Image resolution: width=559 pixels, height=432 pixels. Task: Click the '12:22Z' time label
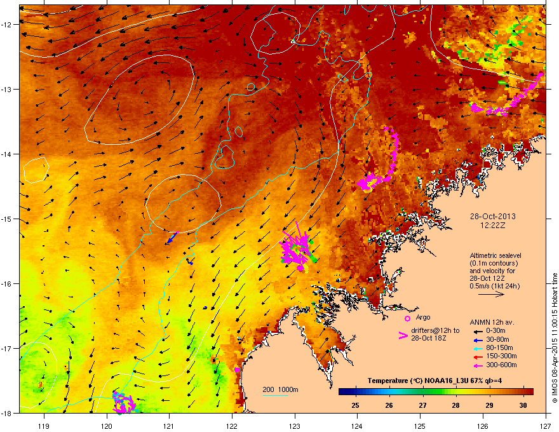492,226
